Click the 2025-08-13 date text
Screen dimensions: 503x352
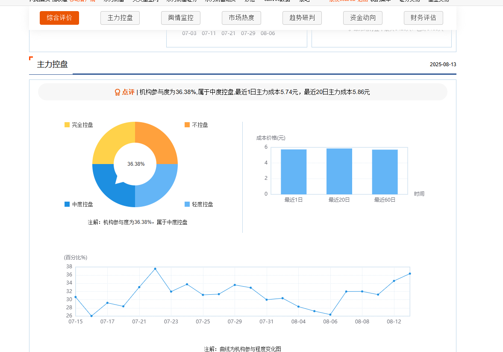[443, 65]
